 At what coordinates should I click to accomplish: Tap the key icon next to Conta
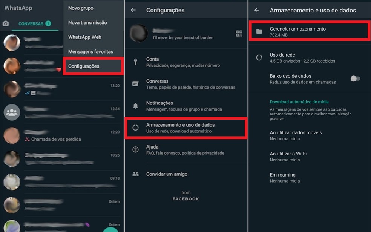coord(135,62)
